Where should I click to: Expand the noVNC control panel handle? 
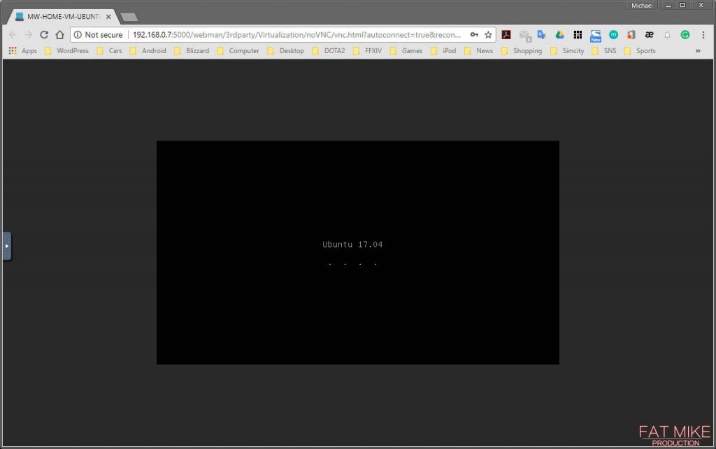pyautogui.click(x=7, y=246)
